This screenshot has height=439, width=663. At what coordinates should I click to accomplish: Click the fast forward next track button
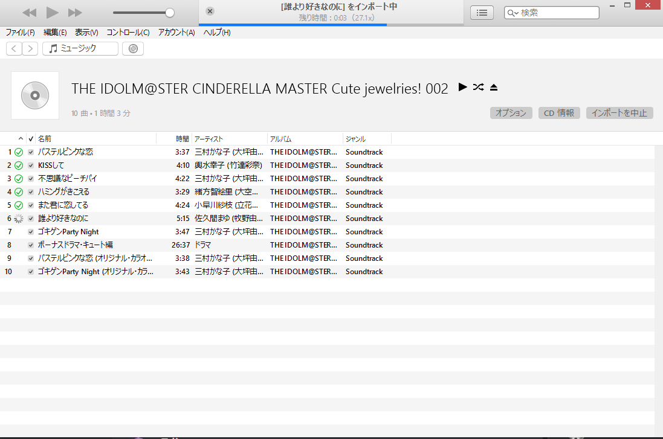(75, 13)
